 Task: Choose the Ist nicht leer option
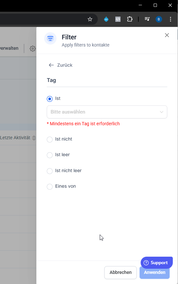pyautogui.click(x=50, y=171)
